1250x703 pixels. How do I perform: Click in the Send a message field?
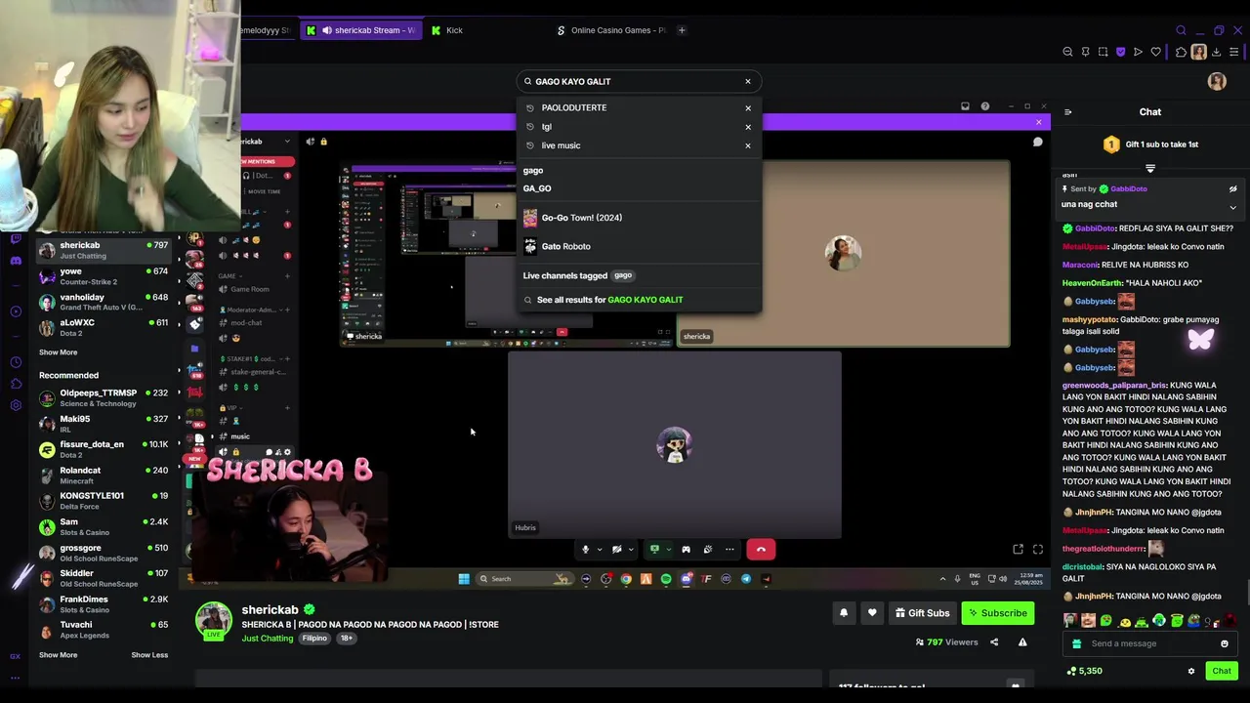[x=1150, y=643]
